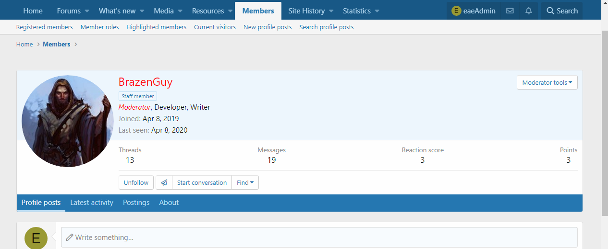
Task: Switch to the Latest activity tab
Action: point(92,203)
